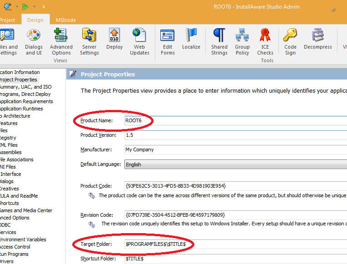This screenshot has width=347, height=264.
Task: Launch the Decompress tool
Action: [318, 39]
